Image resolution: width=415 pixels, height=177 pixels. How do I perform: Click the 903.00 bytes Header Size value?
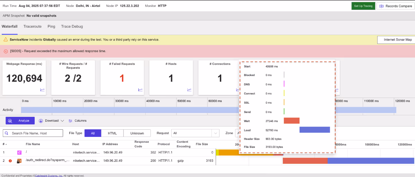[x=274, y=139]
